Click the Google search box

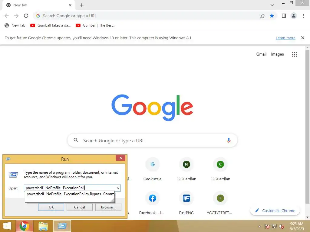coord(152,140)
